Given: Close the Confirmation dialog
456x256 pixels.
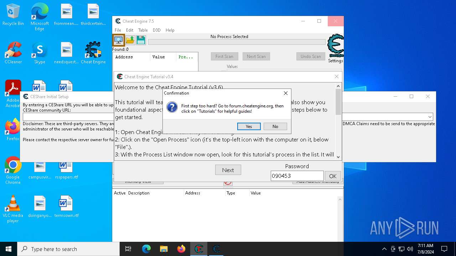Looking at the screenshot, I should tap(285, 93).
